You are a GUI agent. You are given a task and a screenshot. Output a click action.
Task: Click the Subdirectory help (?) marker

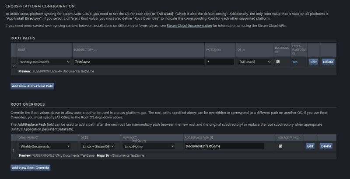[x=95, y=50]
